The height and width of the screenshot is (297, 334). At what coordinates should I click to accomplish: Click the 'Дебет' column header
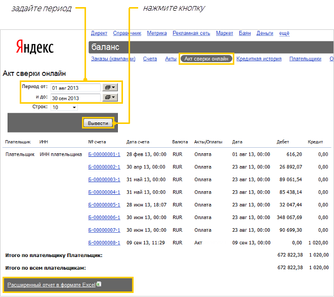point(283,142)
